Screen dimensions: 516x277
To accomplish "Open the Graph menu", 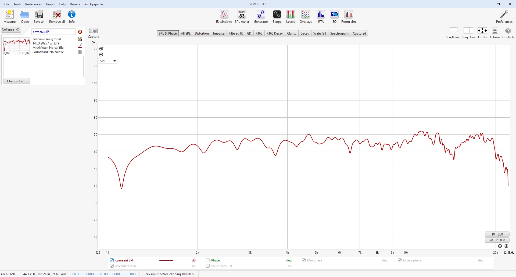I will click(x=50, y=4).
